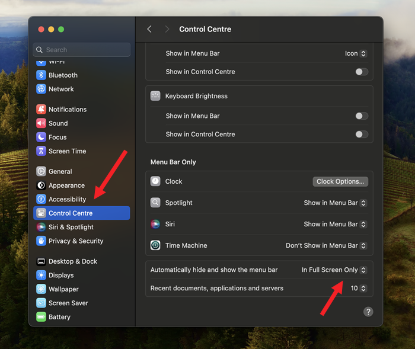415x349 pixels.
Task: Click the Keyboard Brightness icon
Action: 155,96
